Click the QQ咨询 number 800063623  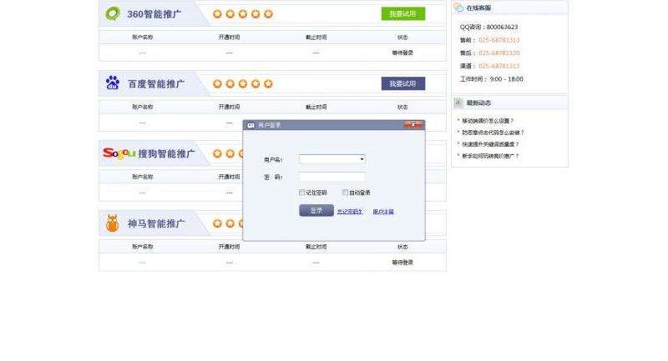point(503,27)
